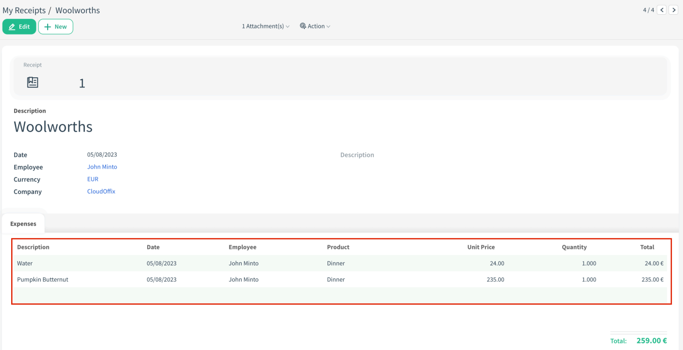Screen dimensions: 683x350
Task: Sort by Employee column header
Action: click(242, 247)
